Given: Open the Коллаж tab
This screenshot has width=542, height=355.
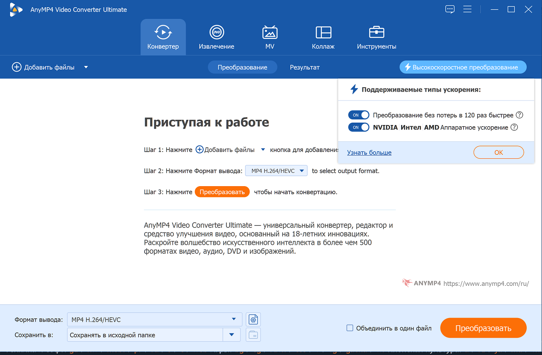Looking at the screenshot, I should 323,37.
